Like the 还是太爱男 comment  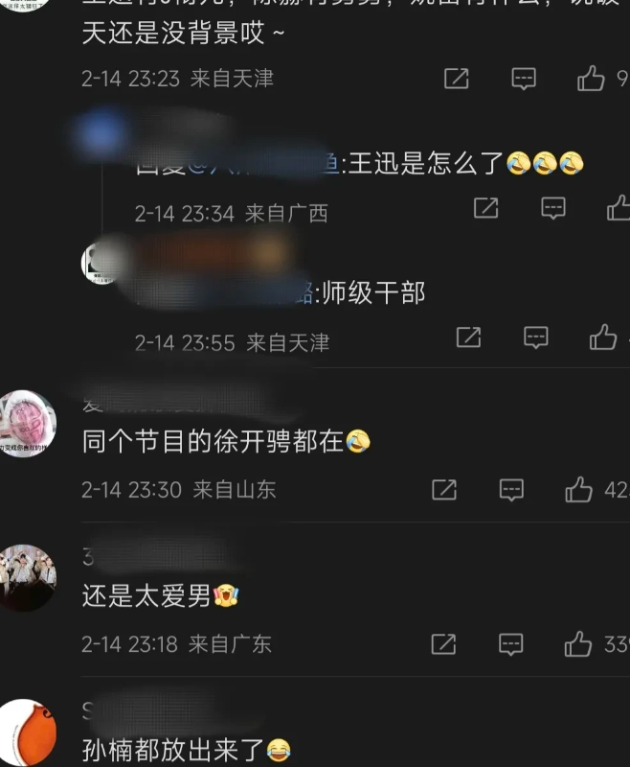(x=578, y=643)
